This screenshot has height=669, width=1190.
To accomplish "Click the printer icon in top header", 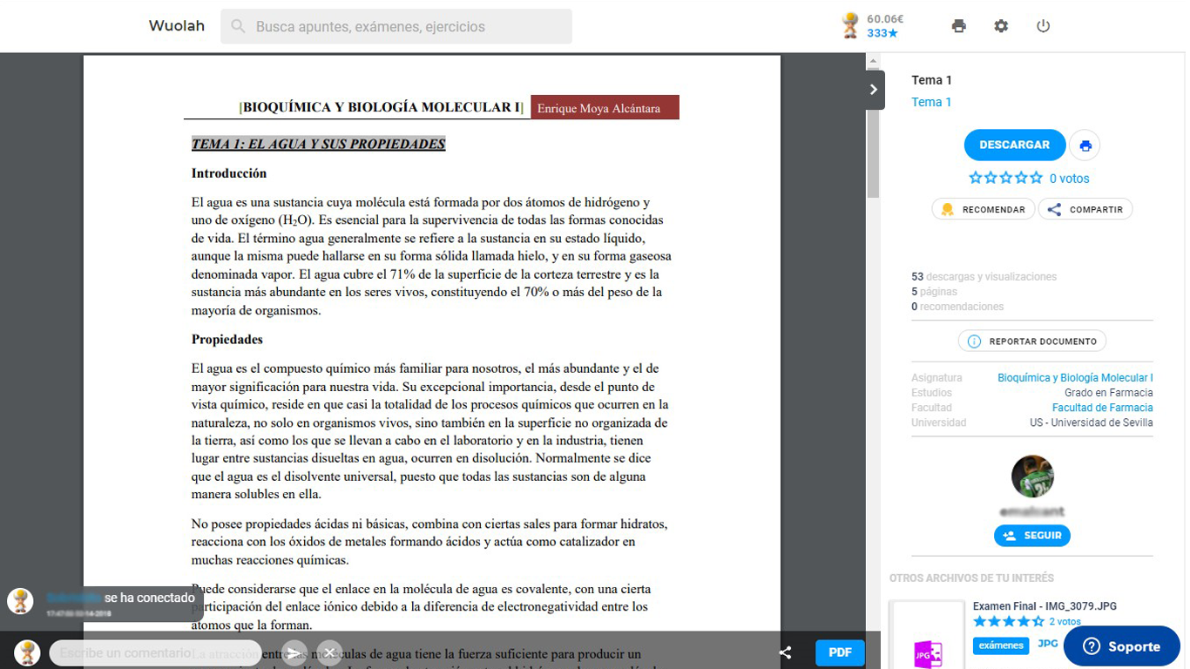I will pyautogui.click(x=959, y=26).
